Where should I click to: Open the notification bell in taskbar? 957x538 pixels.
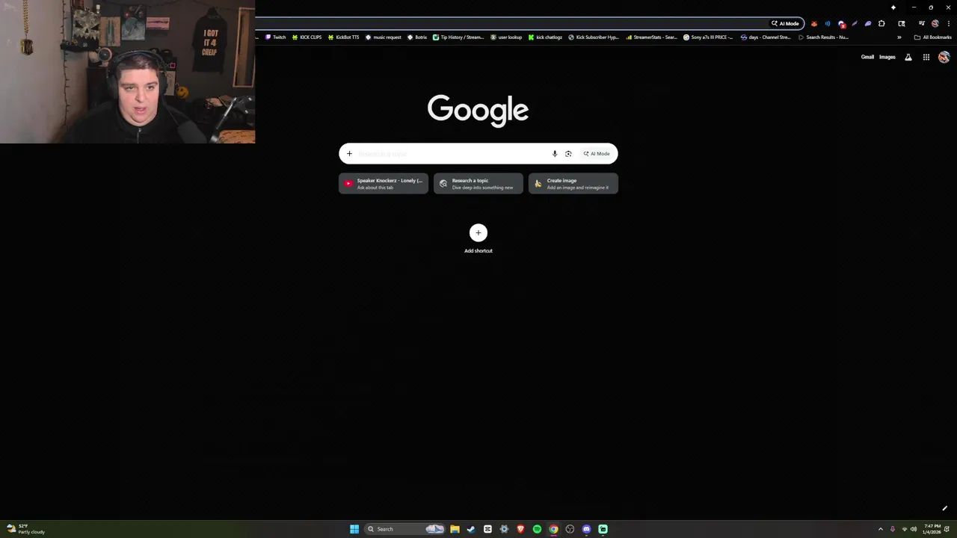tap(947, 529)
